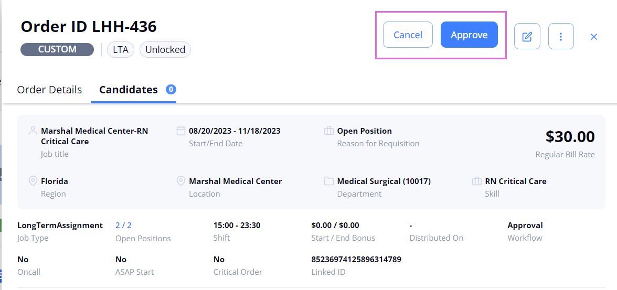Click the pin icon beside Marshal Medical Center
617x290 pixels.
[x=181, y=181]
